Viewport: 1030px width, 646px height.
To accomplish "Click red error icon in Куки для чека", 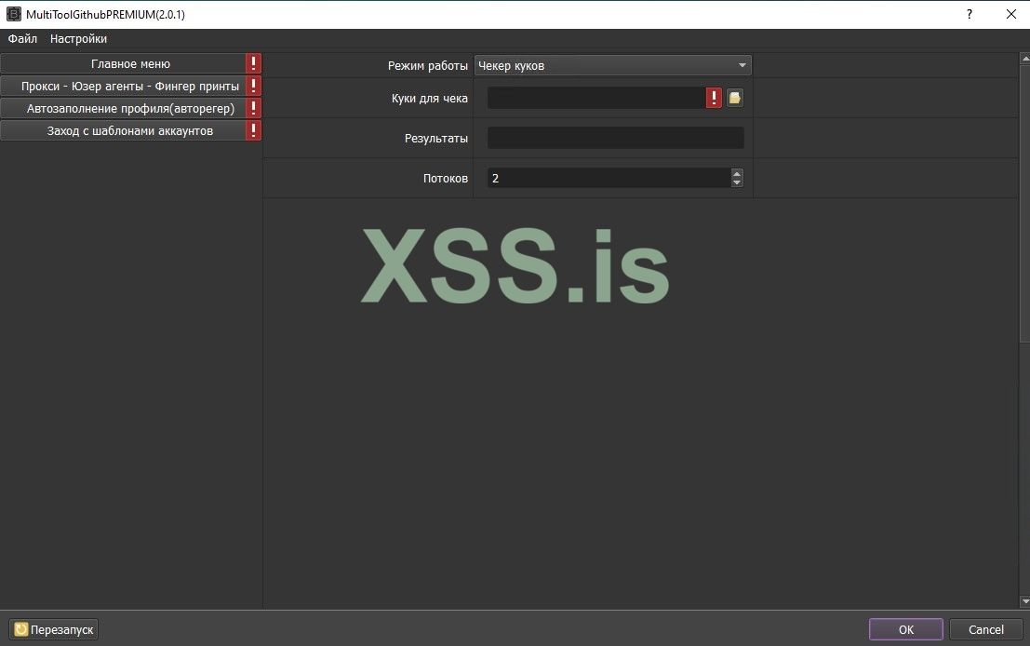I will pyautogui.click(x=714, y=98).
